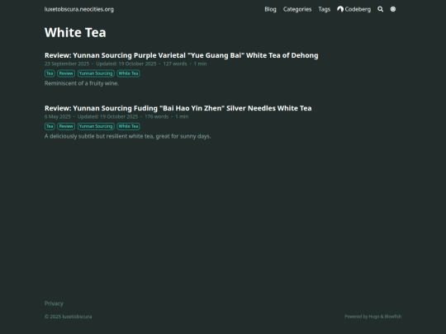Viewport: 446px width, 334px height.
Task: Select the Tea tag on the Yue Guang Bai post
Action: [x=50, y=73]
